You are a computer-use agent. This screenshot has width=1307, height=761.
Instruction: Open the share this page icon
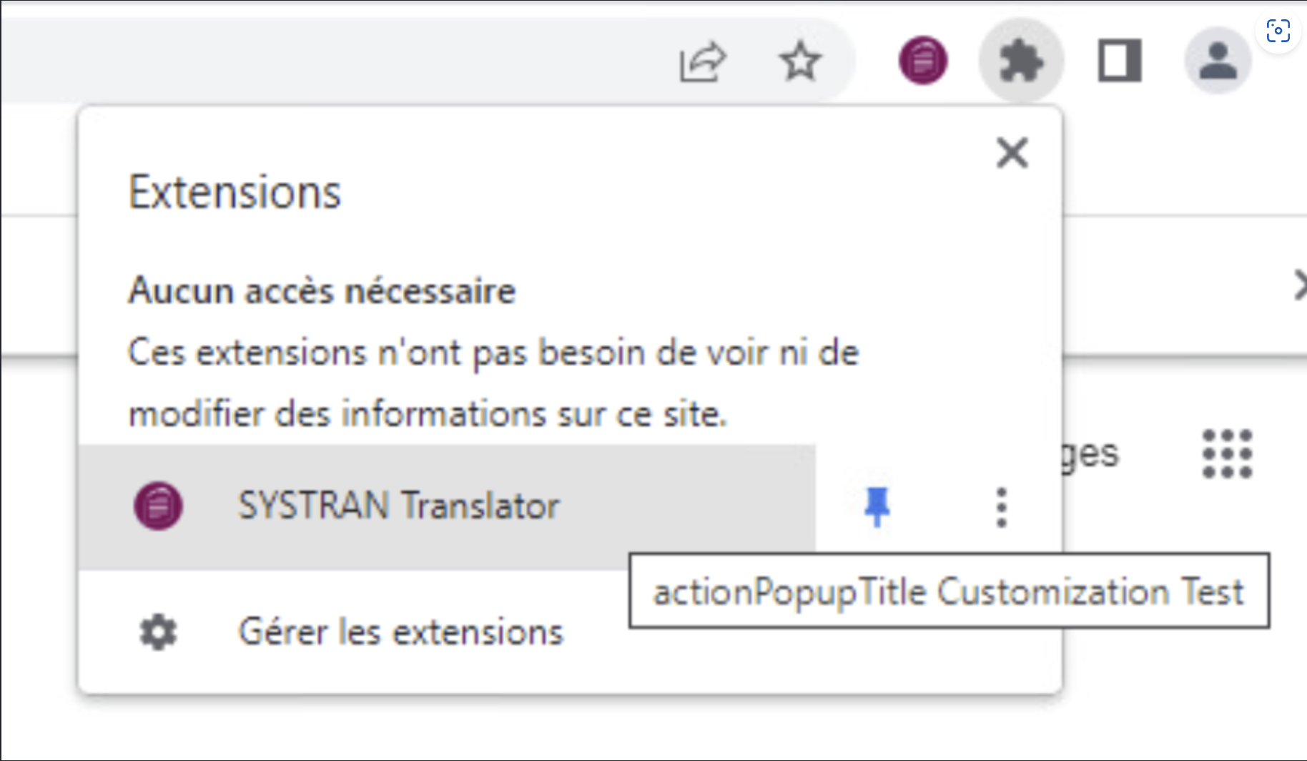[702, 62]
